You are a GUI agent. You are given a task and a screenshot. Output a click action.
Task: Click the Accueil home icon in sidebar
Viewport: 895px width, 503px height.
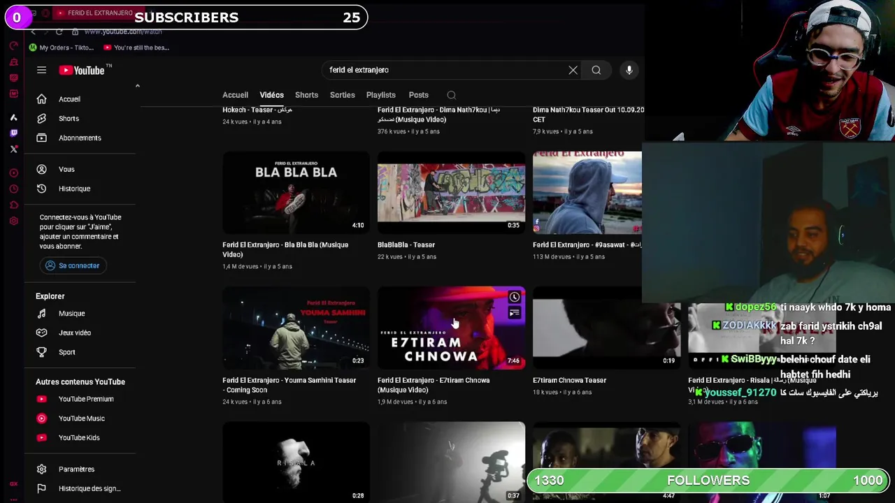coord(42,99)
